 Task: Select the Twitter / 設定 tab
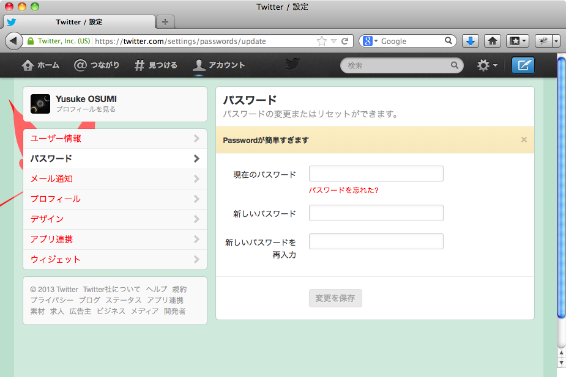pyautogui.click(x=79, y=22)
